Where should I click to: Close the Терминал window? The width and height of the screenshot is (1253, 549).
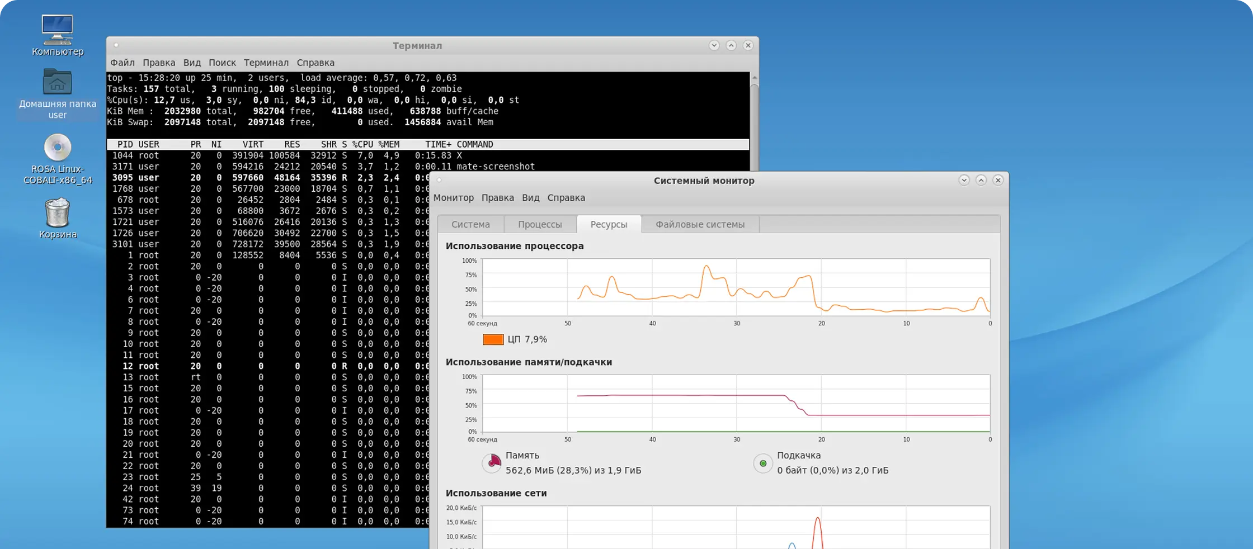748,45
